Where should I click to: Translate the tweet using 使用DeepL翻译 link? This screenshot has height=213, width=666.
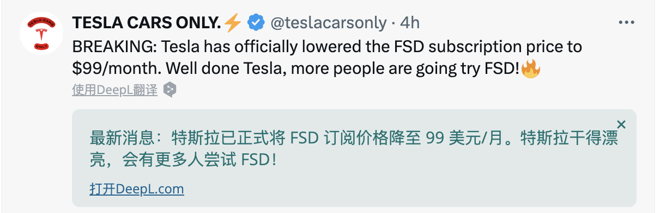(115, 90)
